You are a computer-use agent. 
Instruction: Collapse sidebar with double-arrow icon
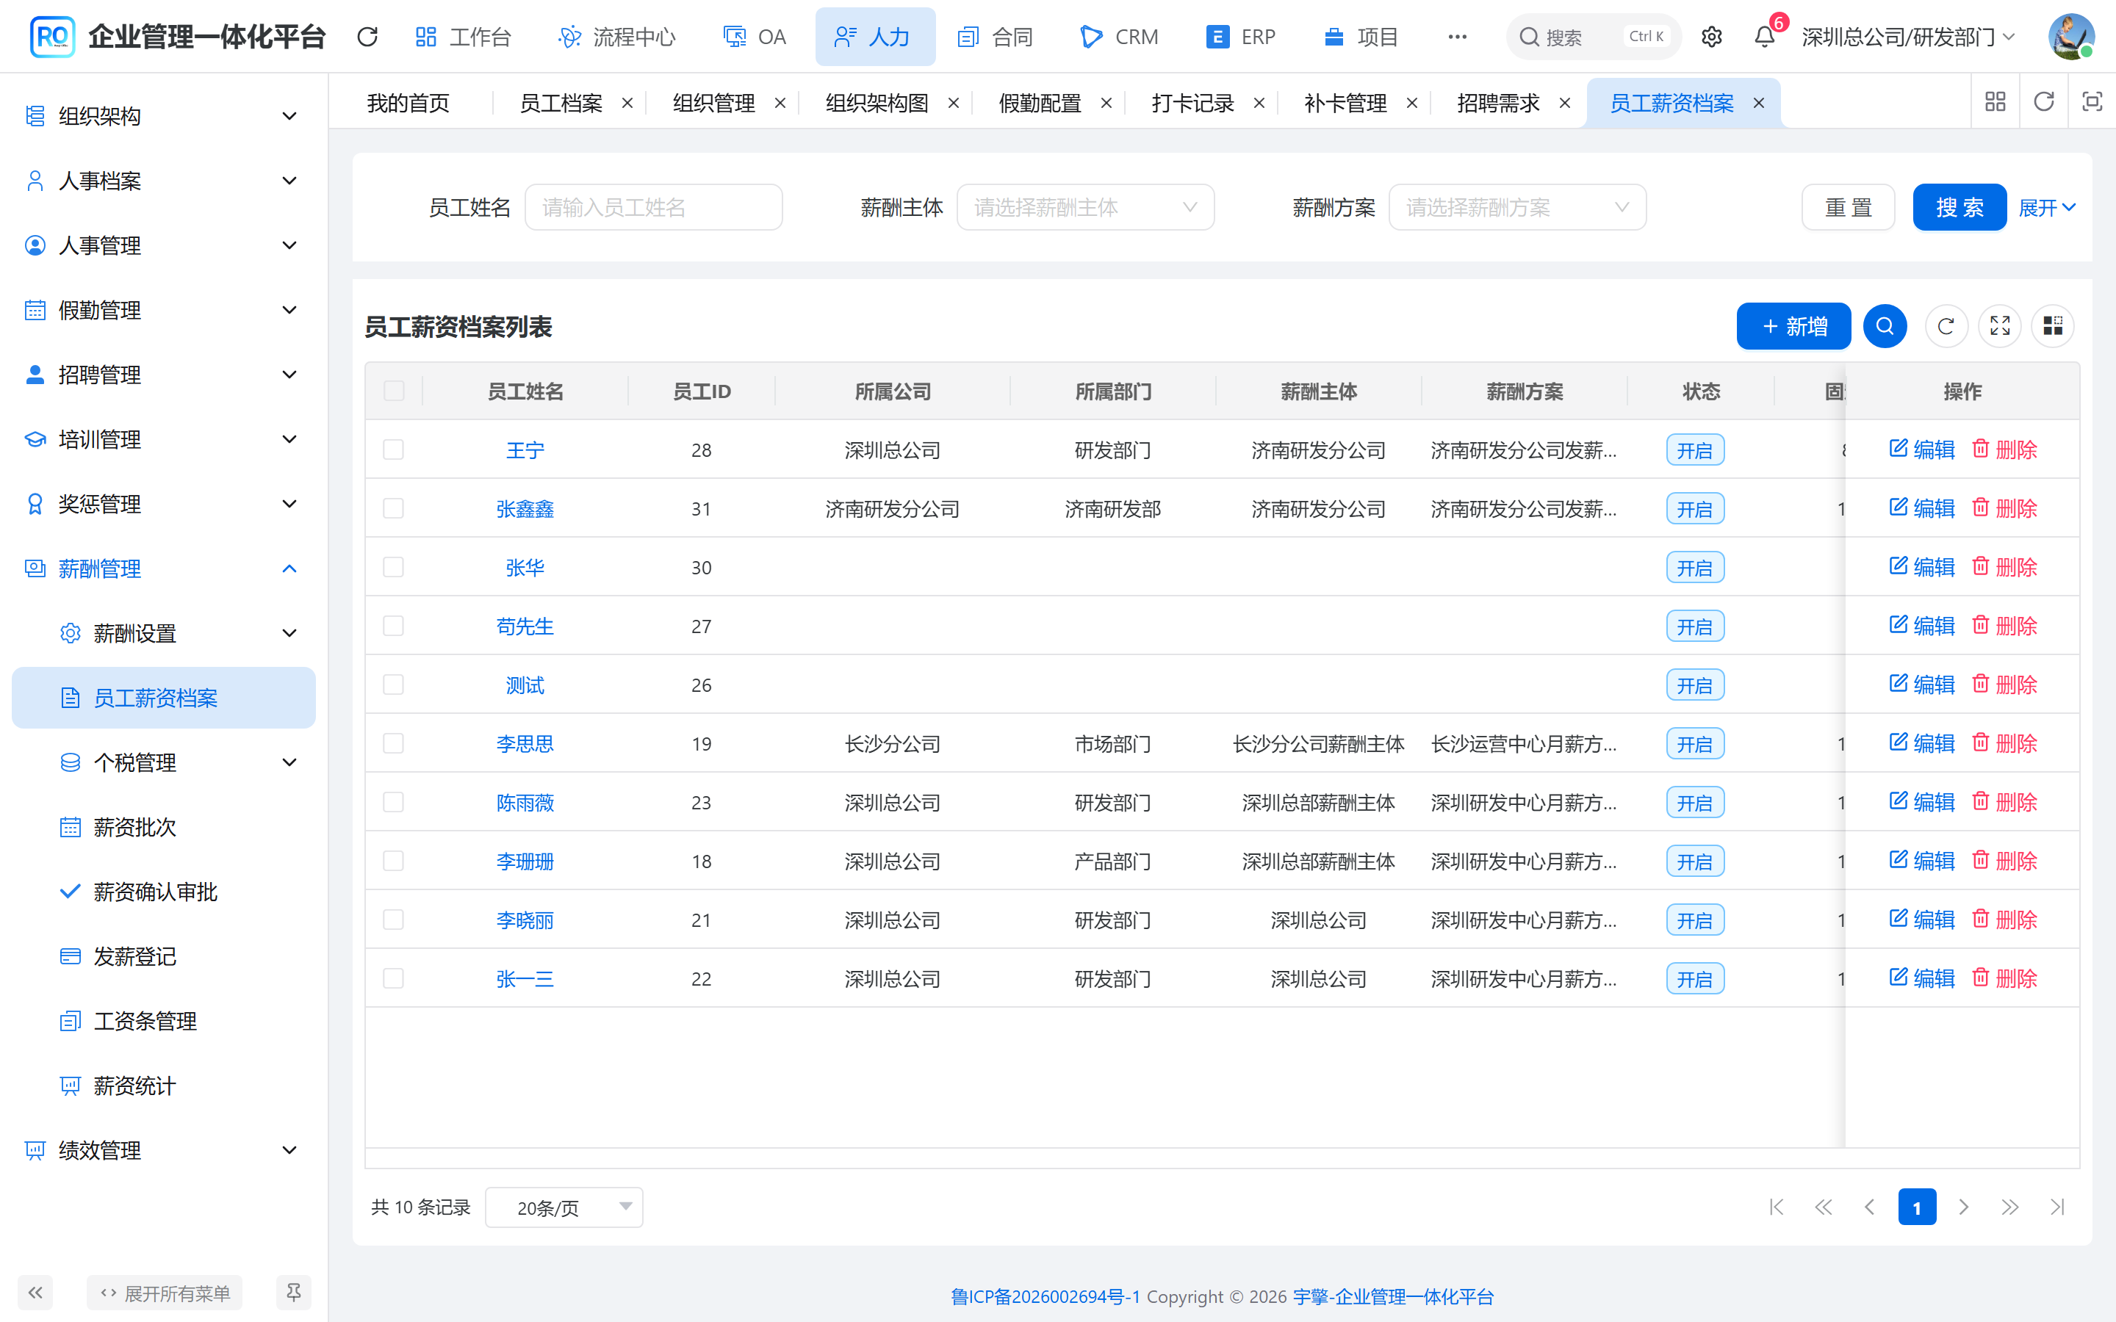pyautogui.click(x=35, y=1293)
